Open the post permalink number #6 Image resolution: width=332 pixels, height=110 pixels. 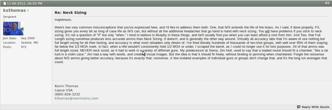tap(327, 3)
